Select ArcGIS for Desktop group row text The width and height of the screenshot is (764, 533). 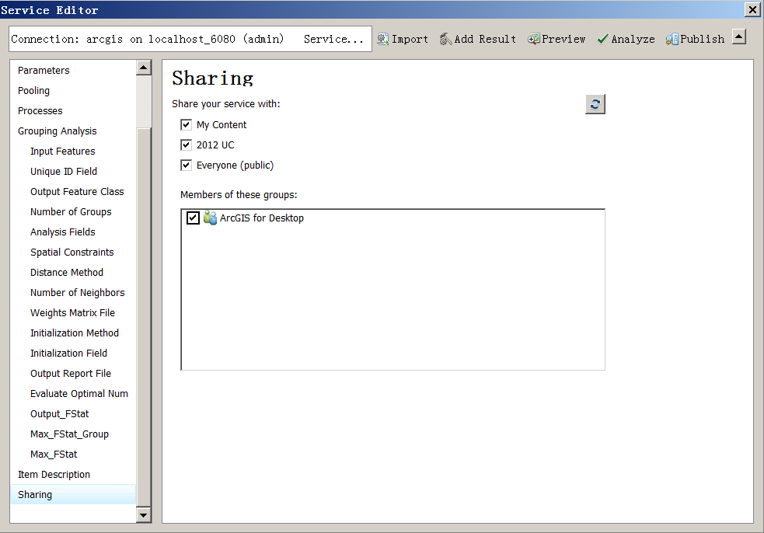click(x=262, y=218)
